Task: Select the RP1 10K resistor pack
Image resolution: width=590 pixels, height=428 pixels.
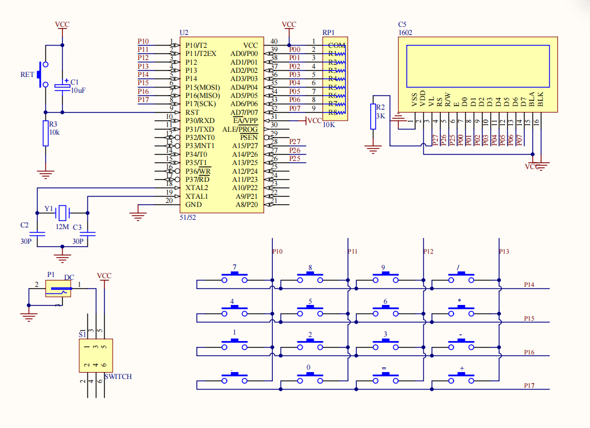Action: tap(335, 79)
